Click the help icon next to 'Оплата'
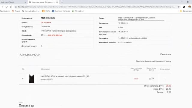Image resolution: width=192 pixels, height=108 pixels. tap(32, 106)
